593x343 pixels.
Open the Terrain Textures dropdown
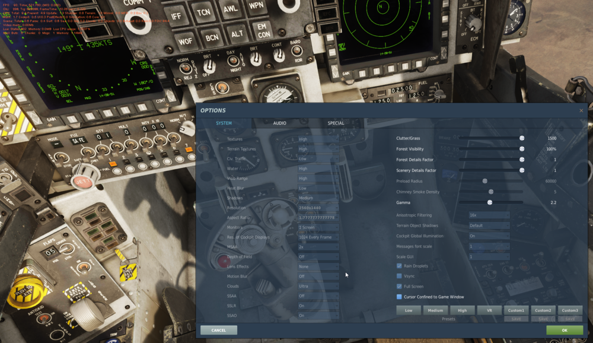coord(318,149)
